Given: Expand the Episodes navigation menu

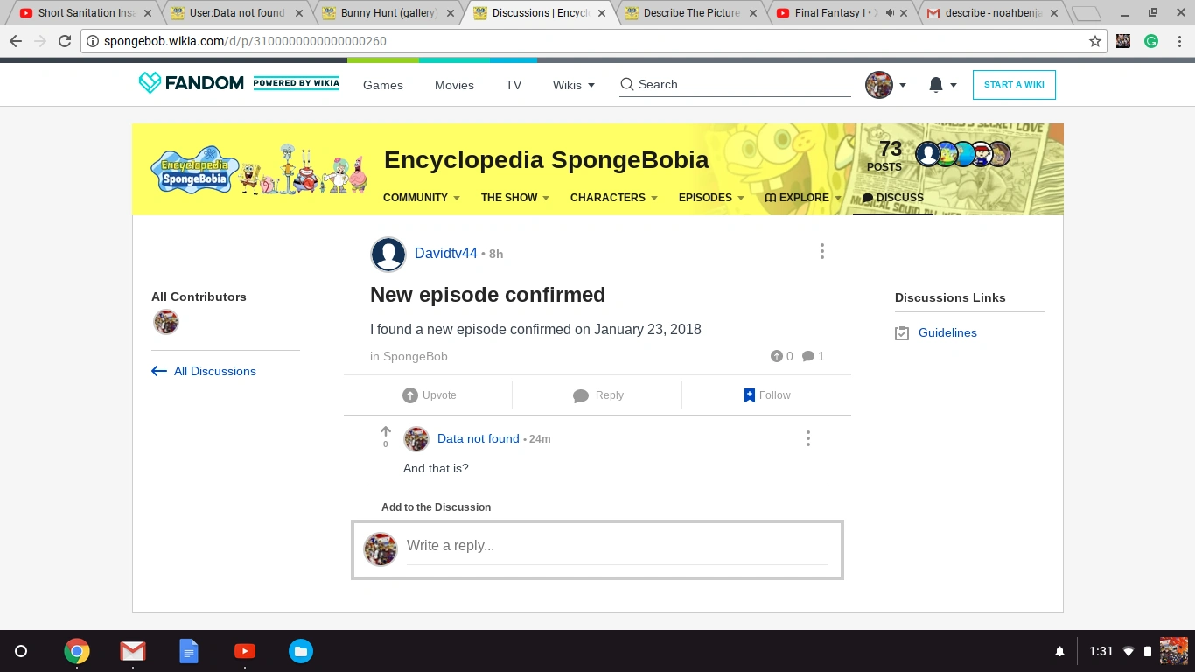Looking at the screenshot, I should (710, 198).
